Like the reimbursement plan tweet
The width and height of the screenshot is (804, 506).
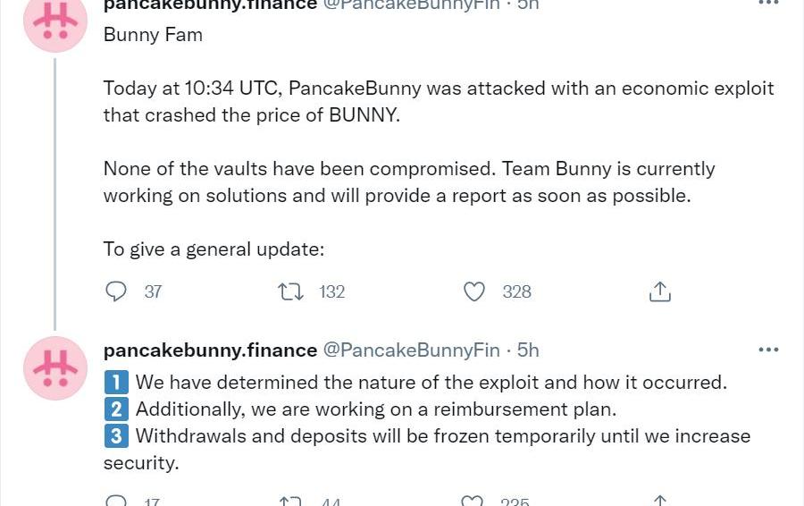(x=473, y=501)
